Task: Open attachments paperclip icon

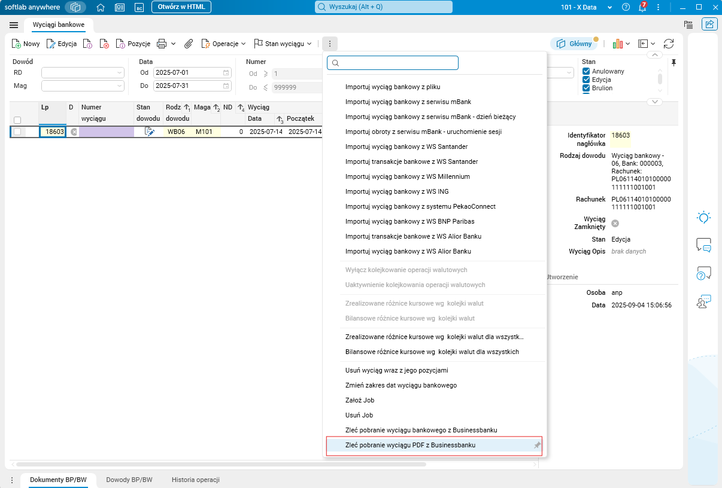Action: coord(188,44)
